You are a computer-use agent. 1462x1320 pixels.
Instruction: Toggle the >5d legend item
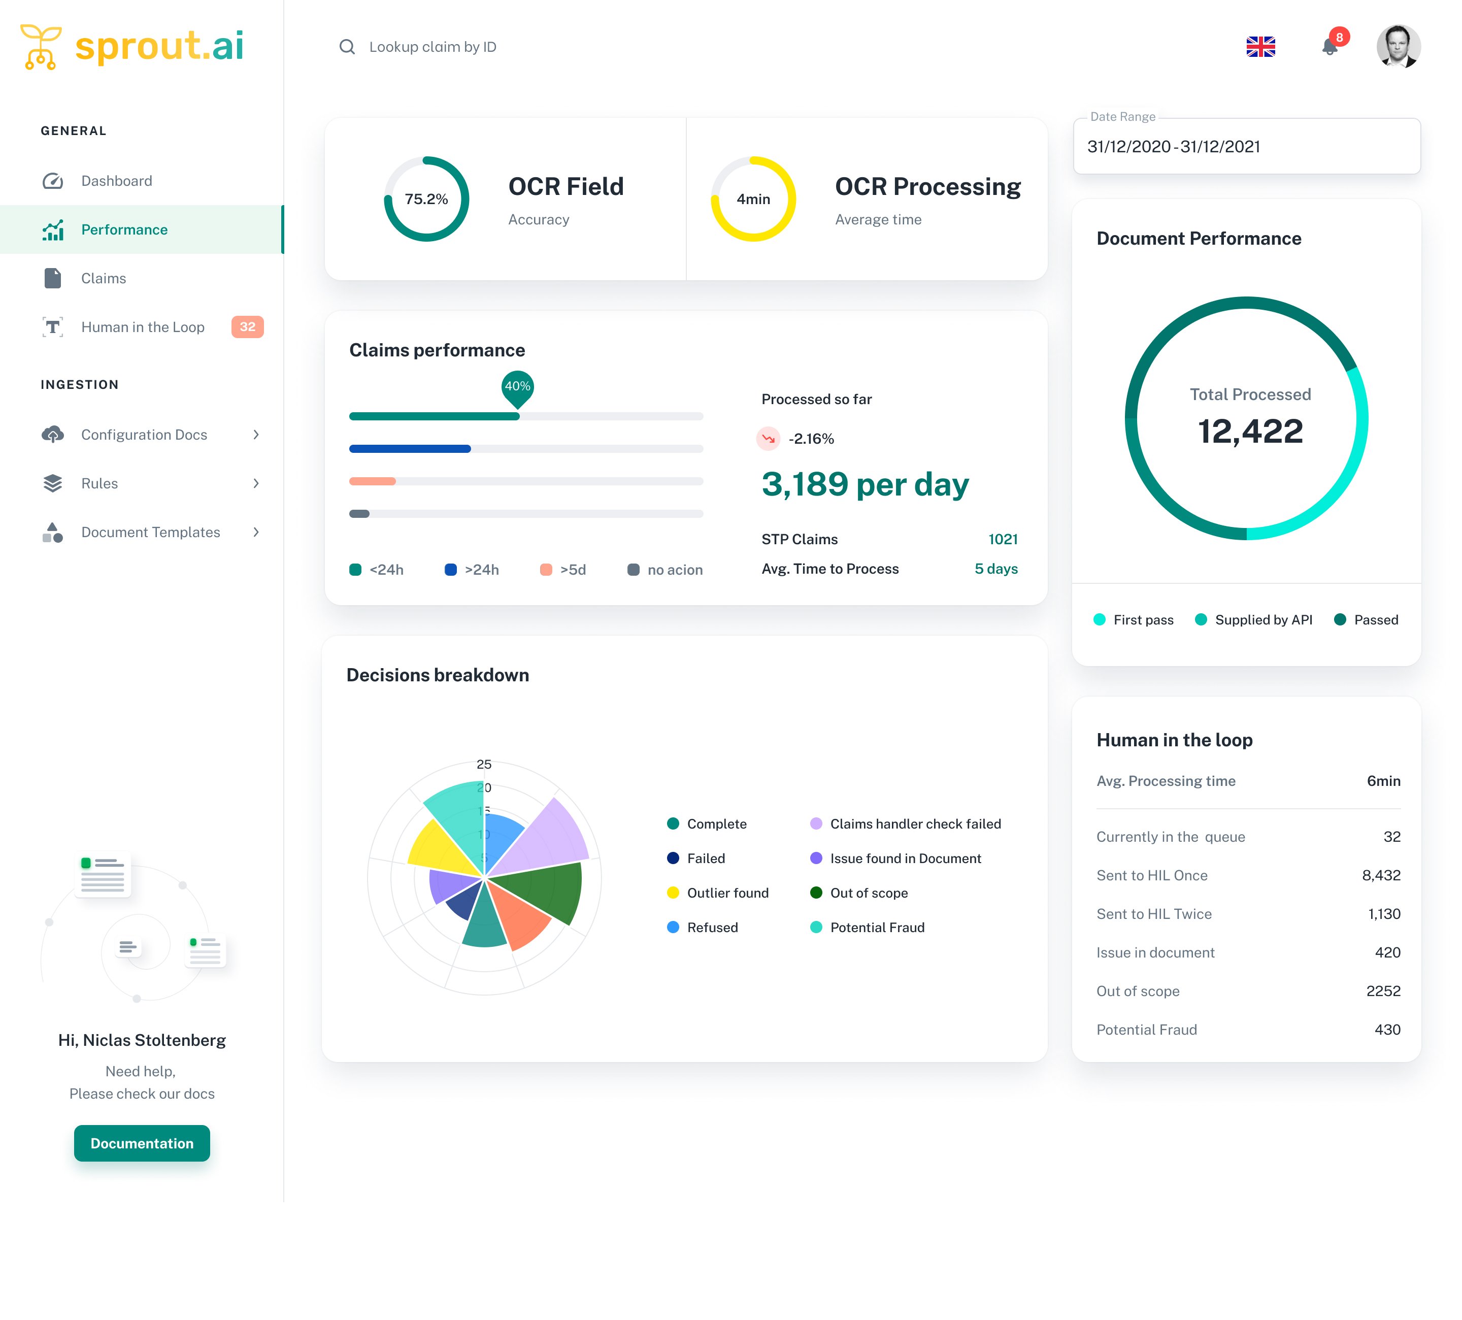pos(563,569)
